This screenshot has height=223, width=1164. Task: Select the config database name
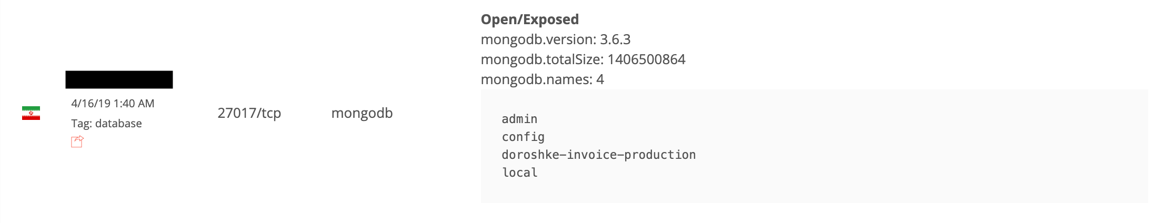523,137
